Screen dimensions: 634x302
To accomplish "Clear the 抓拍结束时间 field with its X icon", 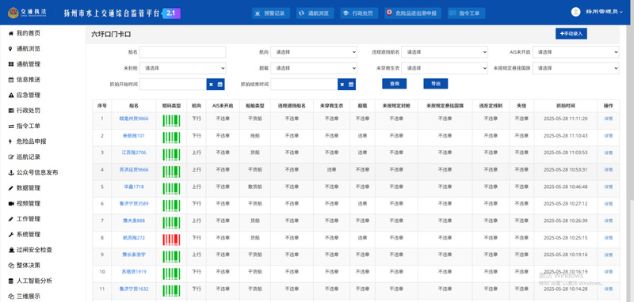I will click(x=342, y=85).
